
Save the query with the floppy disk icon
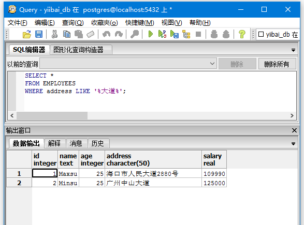click(39, 34)
